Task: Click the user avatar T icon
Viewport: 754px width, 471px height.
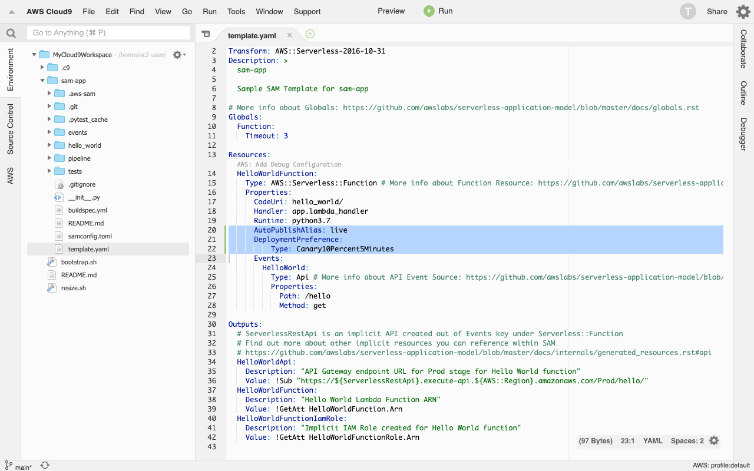Action: 687,11
